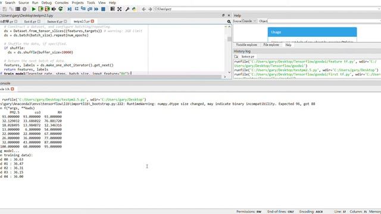Viewport: 381px width, 214px height.
Task: Click 'return features, labels' code line
Action: point(26,70)
